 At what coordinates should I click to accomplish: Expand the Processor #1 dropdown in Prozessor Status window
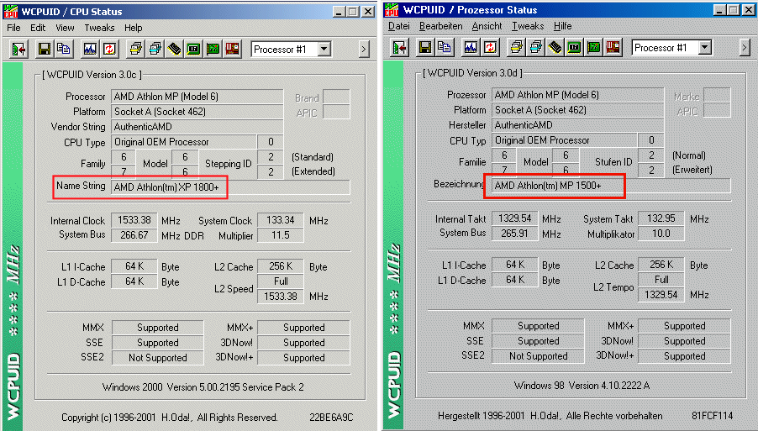click(x=705, y=47)
